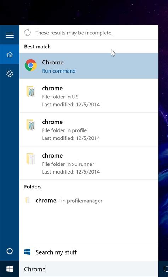Click the Google Chrome app icon
This screenshot has width=168, height=277.
(30, 65)
